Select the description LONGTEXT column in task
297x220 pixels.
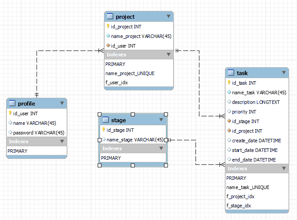click(x=256, y=102)
